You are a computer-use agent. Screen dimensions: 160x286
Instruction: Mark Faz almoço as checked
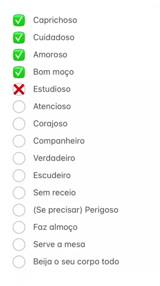[x=19, y=227]
